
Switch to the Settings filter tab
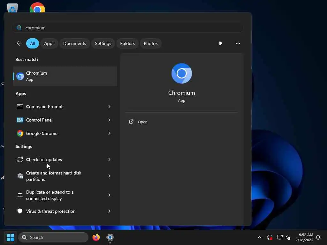click(x=103, y=43)
